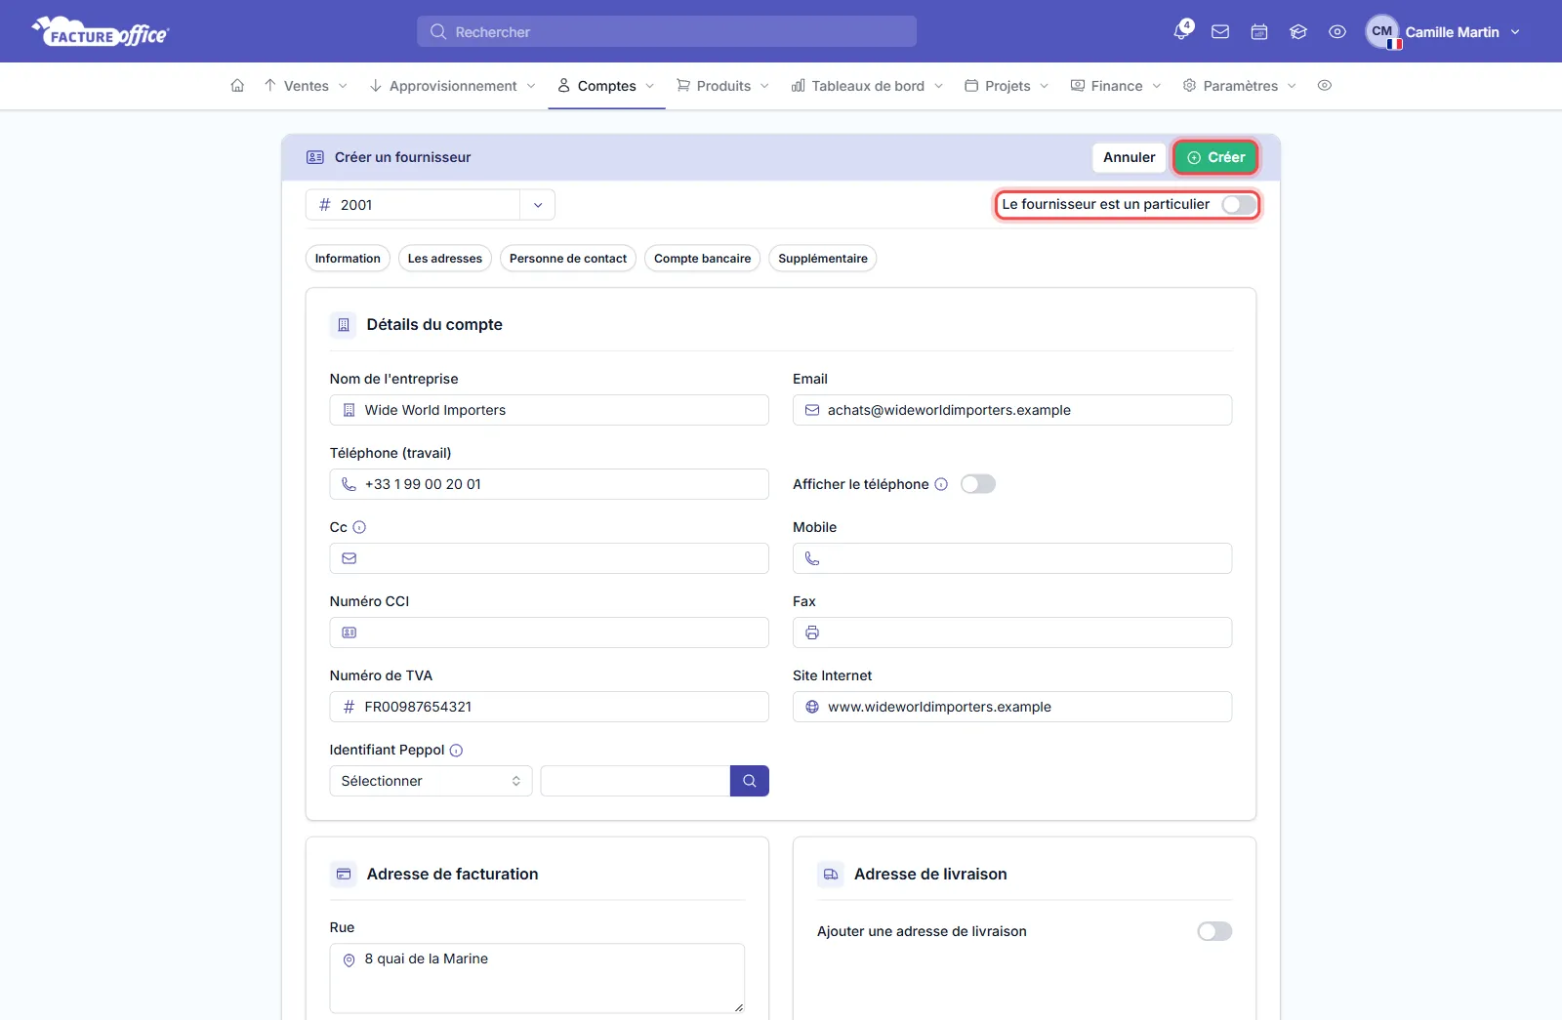Enable Ajouter une adresse de livraison toggle
The height and width of the screenshot is (1020, 1562).
pyautogui.click(x=1214, y=931)
